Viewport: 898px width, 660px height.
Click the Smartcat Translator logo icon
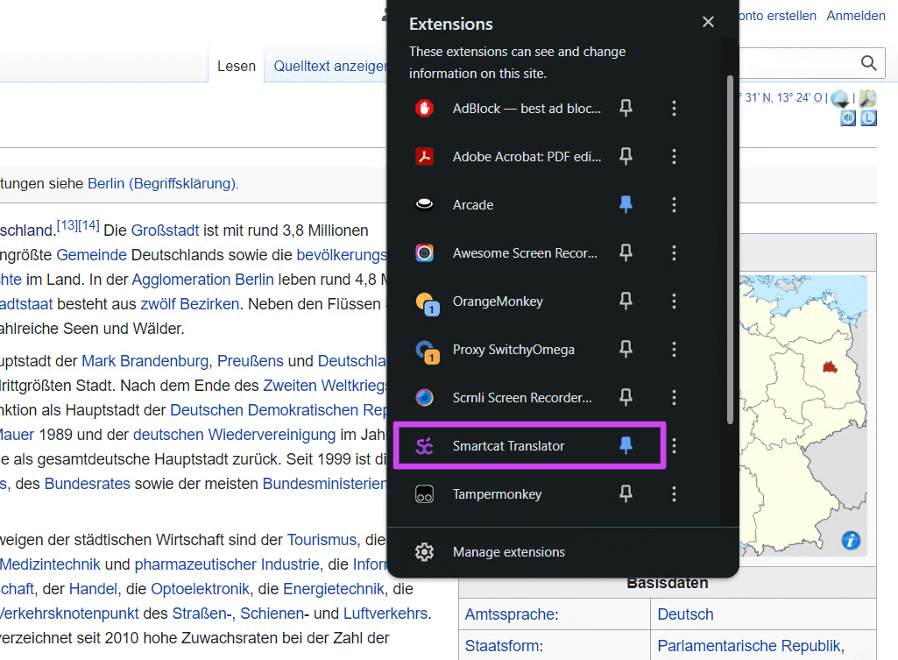[x=424, y=446]
